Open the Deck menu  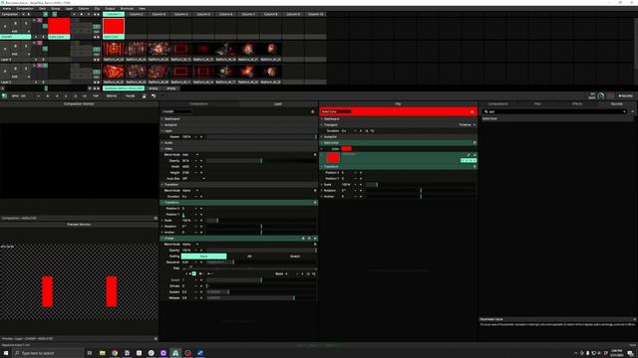coord(42,8)
